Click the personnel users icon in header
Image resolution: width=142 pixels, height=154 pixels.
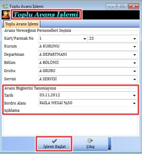(6, 15)
